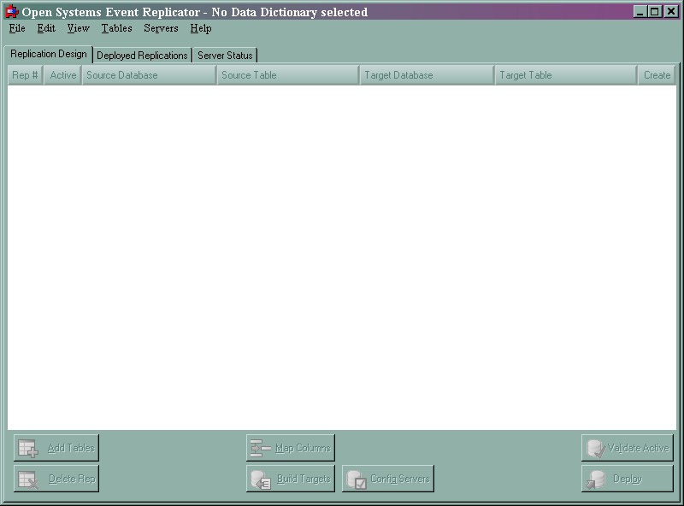
Task: Select the Replication Design tab
Action: pos(48,53)
